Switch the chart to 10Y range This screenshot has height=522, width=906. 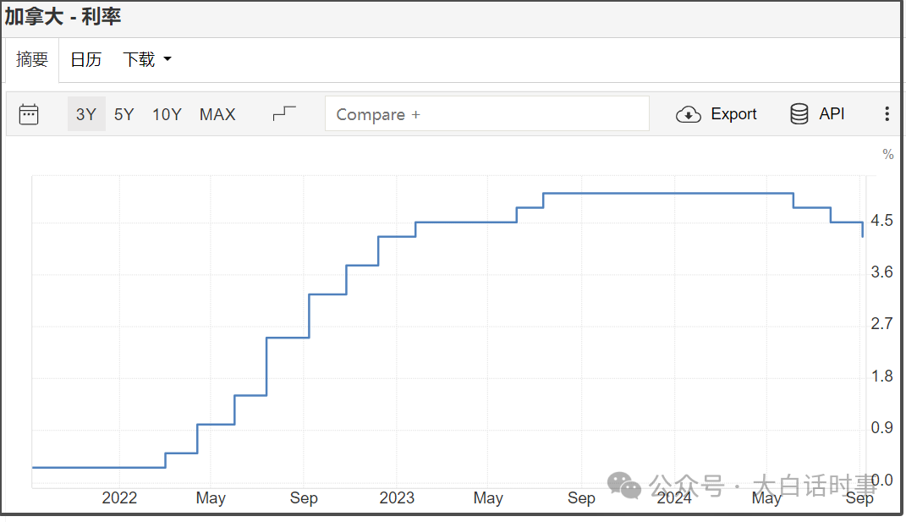coord(167,114)
